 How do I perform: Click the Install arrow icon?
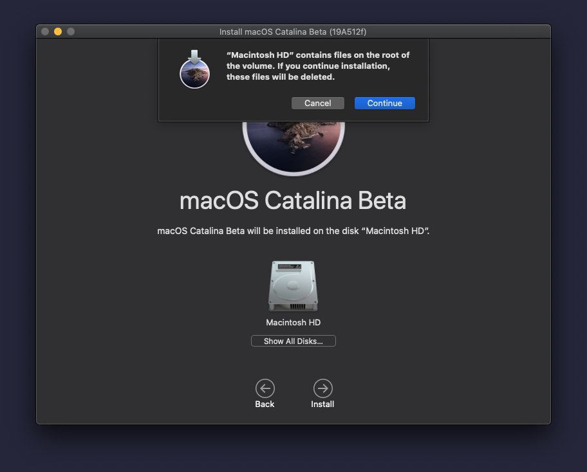[322, 388]
